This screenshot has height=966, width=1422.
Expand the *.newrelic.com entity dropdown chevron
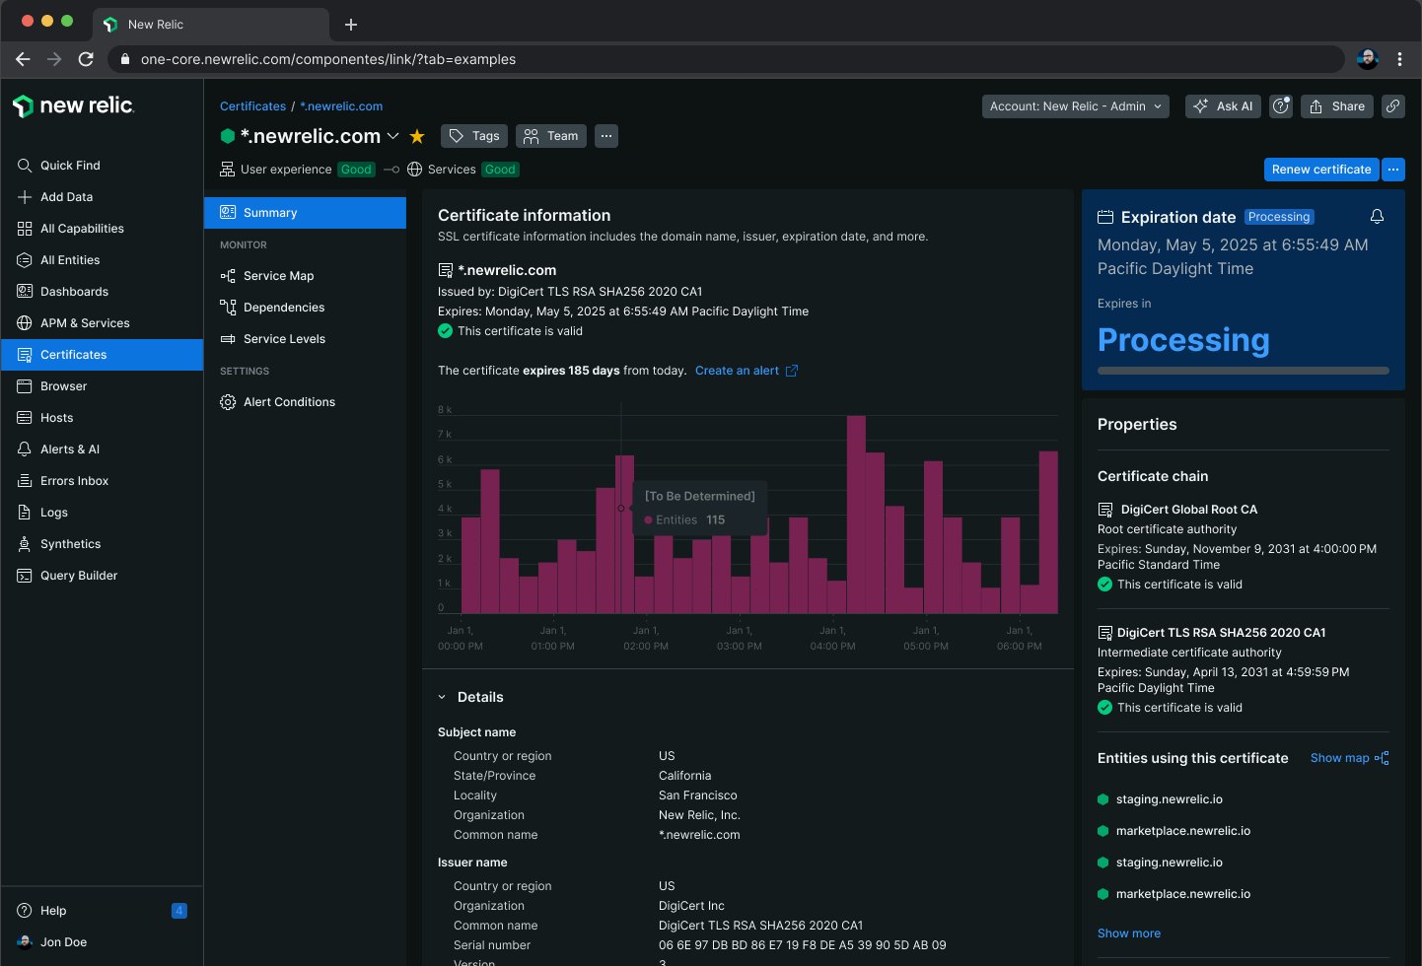[392, 136]
